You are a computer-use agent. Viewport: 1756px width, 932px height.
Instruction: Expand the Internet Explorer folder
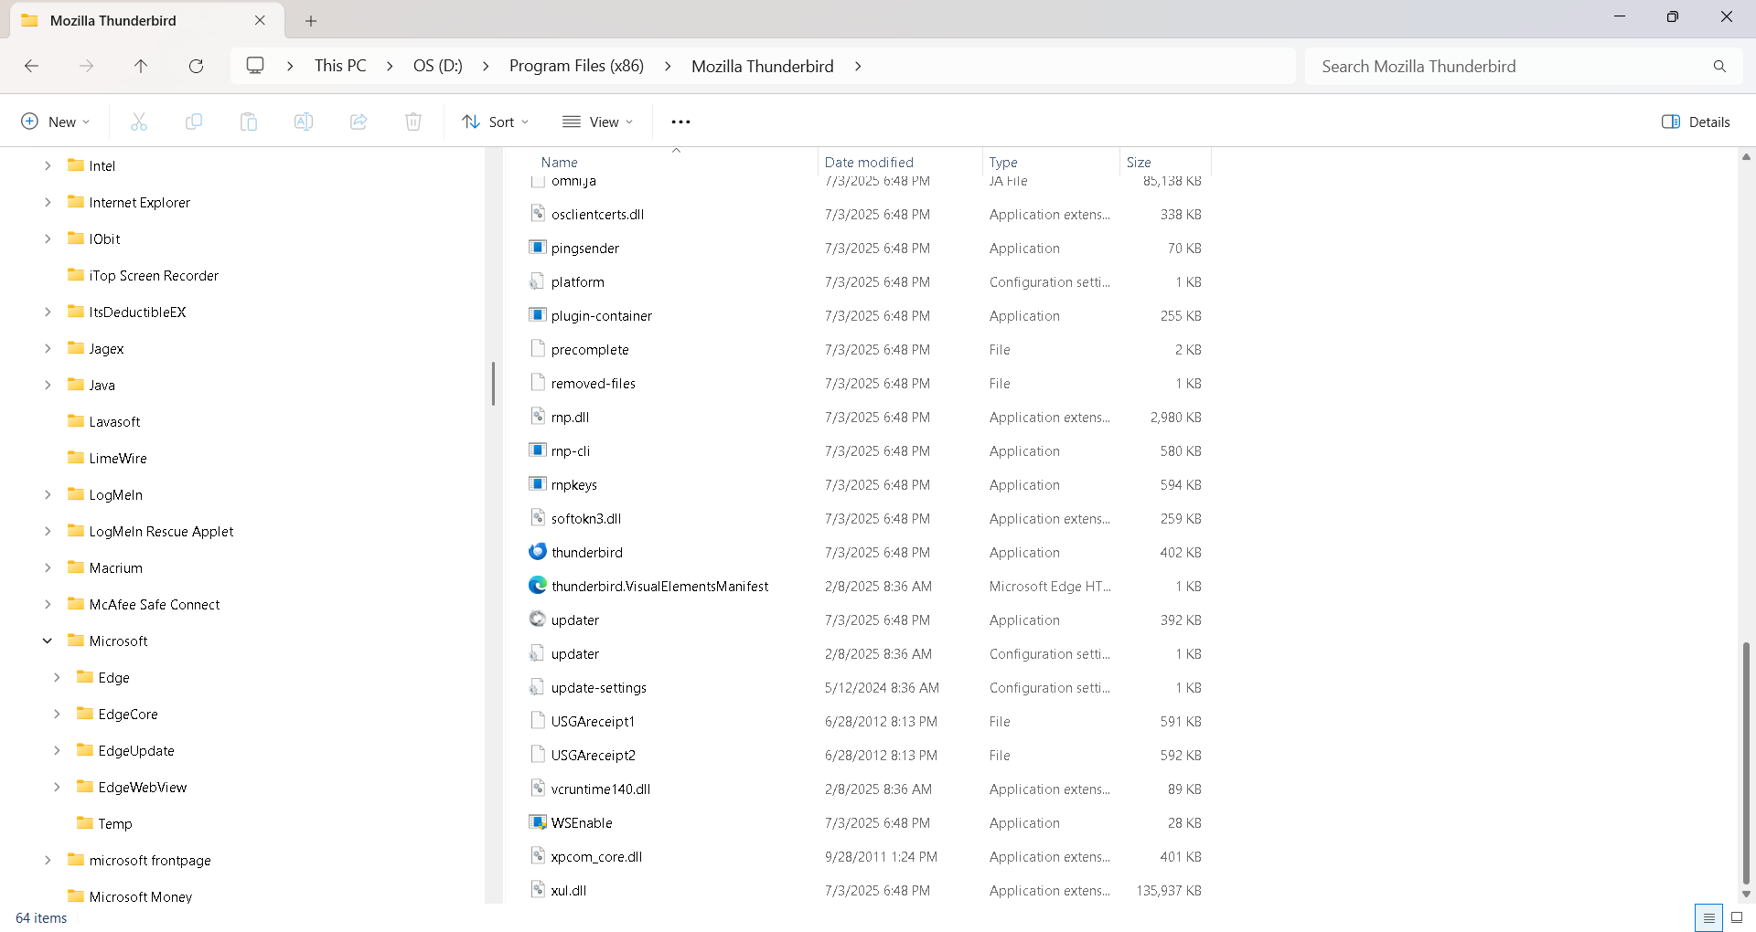coord(48,202)
